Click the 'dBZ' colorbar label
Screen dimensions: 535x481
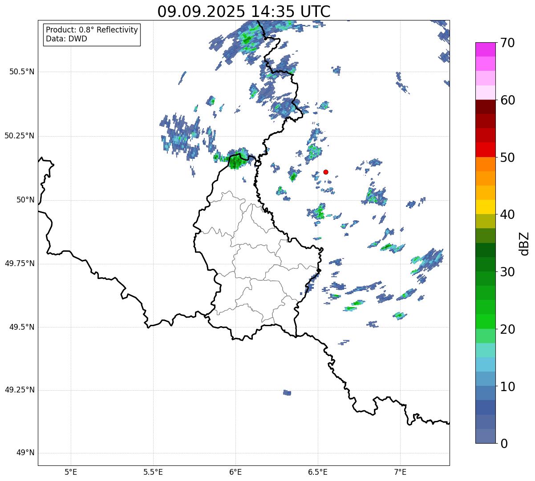coord(524,243)
